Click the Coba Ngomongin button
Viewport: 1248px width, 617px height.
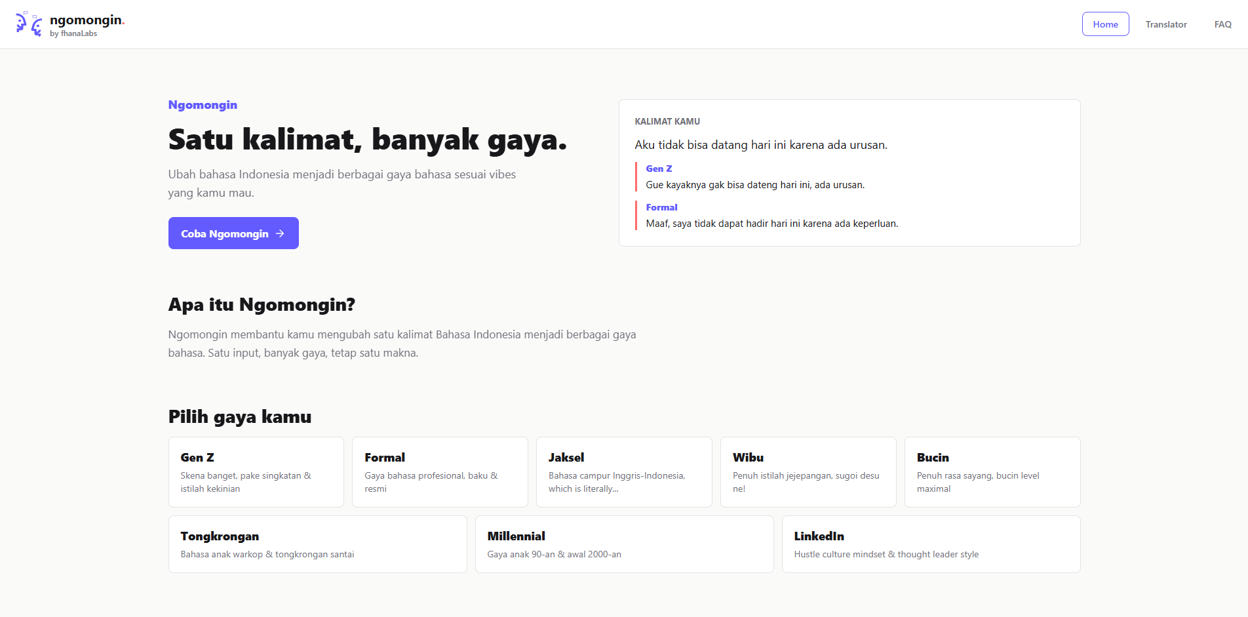[x=233, y=233]
